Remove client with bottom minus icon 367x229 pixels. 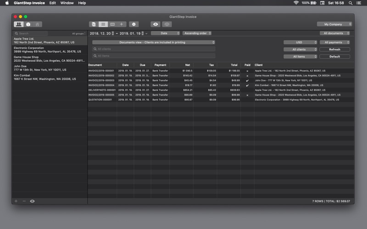pos(24,201)
